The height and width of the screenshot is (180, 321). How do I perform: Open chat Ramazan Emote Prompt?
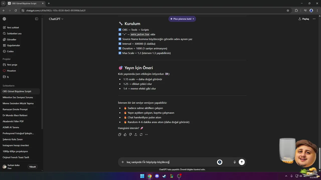[x=20, y=109]
